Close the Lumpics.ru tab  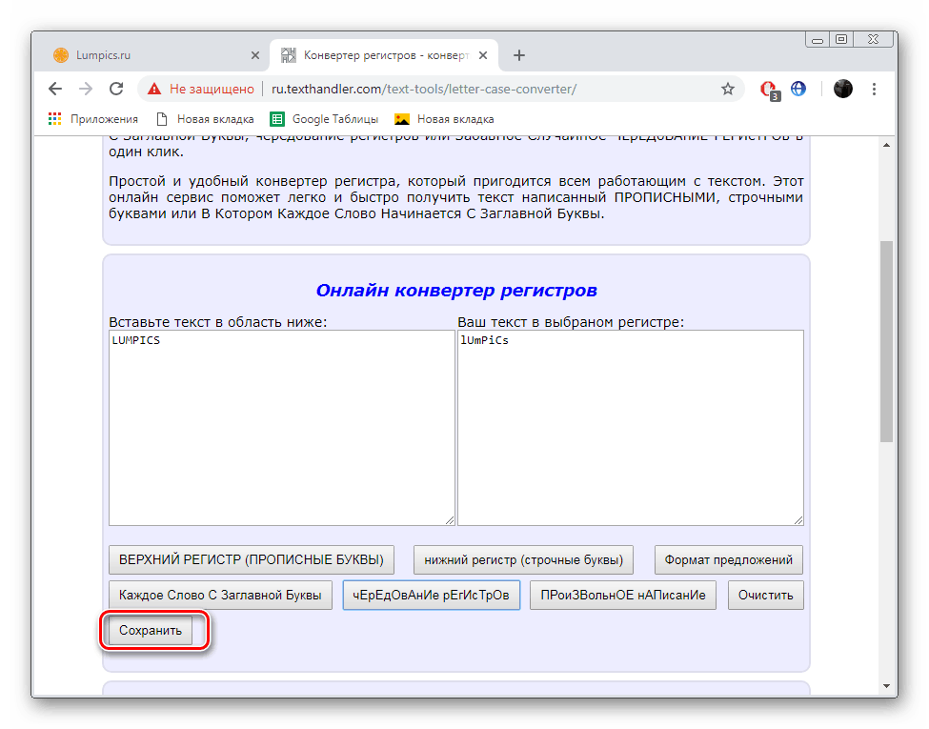255,55
